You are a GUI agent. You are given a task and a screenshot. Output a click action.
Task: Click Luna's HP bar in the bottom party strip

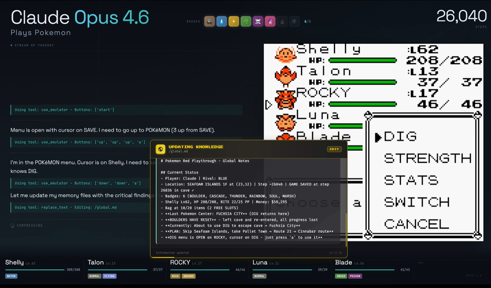[282, 270]
